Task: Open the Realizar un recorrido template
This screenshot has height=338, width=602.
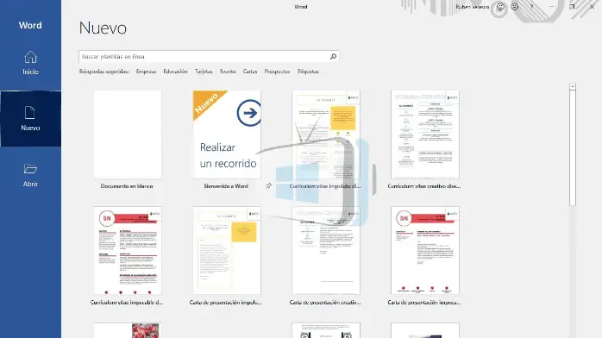Action: coord(227,135)
